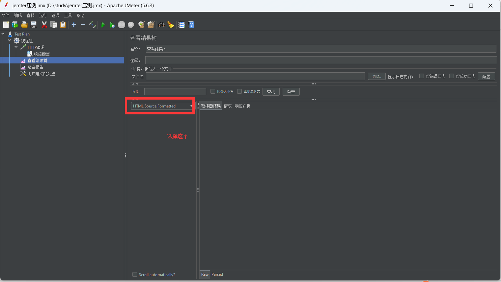The width and height of the screenshot is (501, 282).
Task: Enable the 区分大小写 checkbox
Action: coord(213,91)
